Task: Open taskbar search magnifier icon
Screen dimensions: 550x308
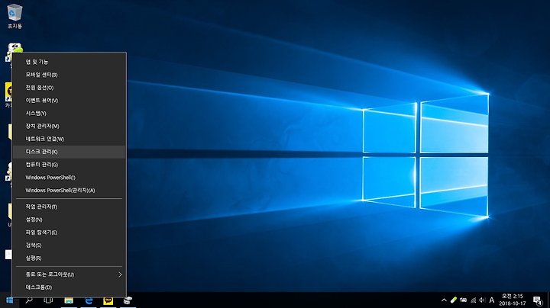Action: coord(29,300)
